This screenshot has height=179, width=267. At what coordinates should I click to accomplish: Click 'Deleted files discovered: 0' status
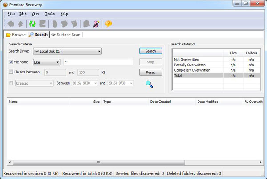tap(140, 173)
